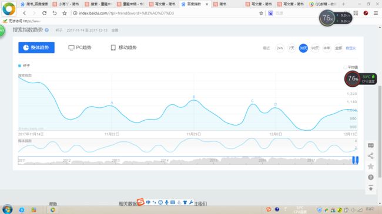The image size is (382, 214).
Task: Click the volume icon in system tray
Action: 353,210
